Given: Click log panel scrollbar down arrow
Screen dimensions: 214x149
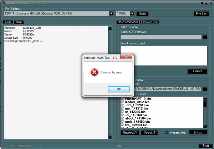Looking at the screenshot, I should pos(110,137).
